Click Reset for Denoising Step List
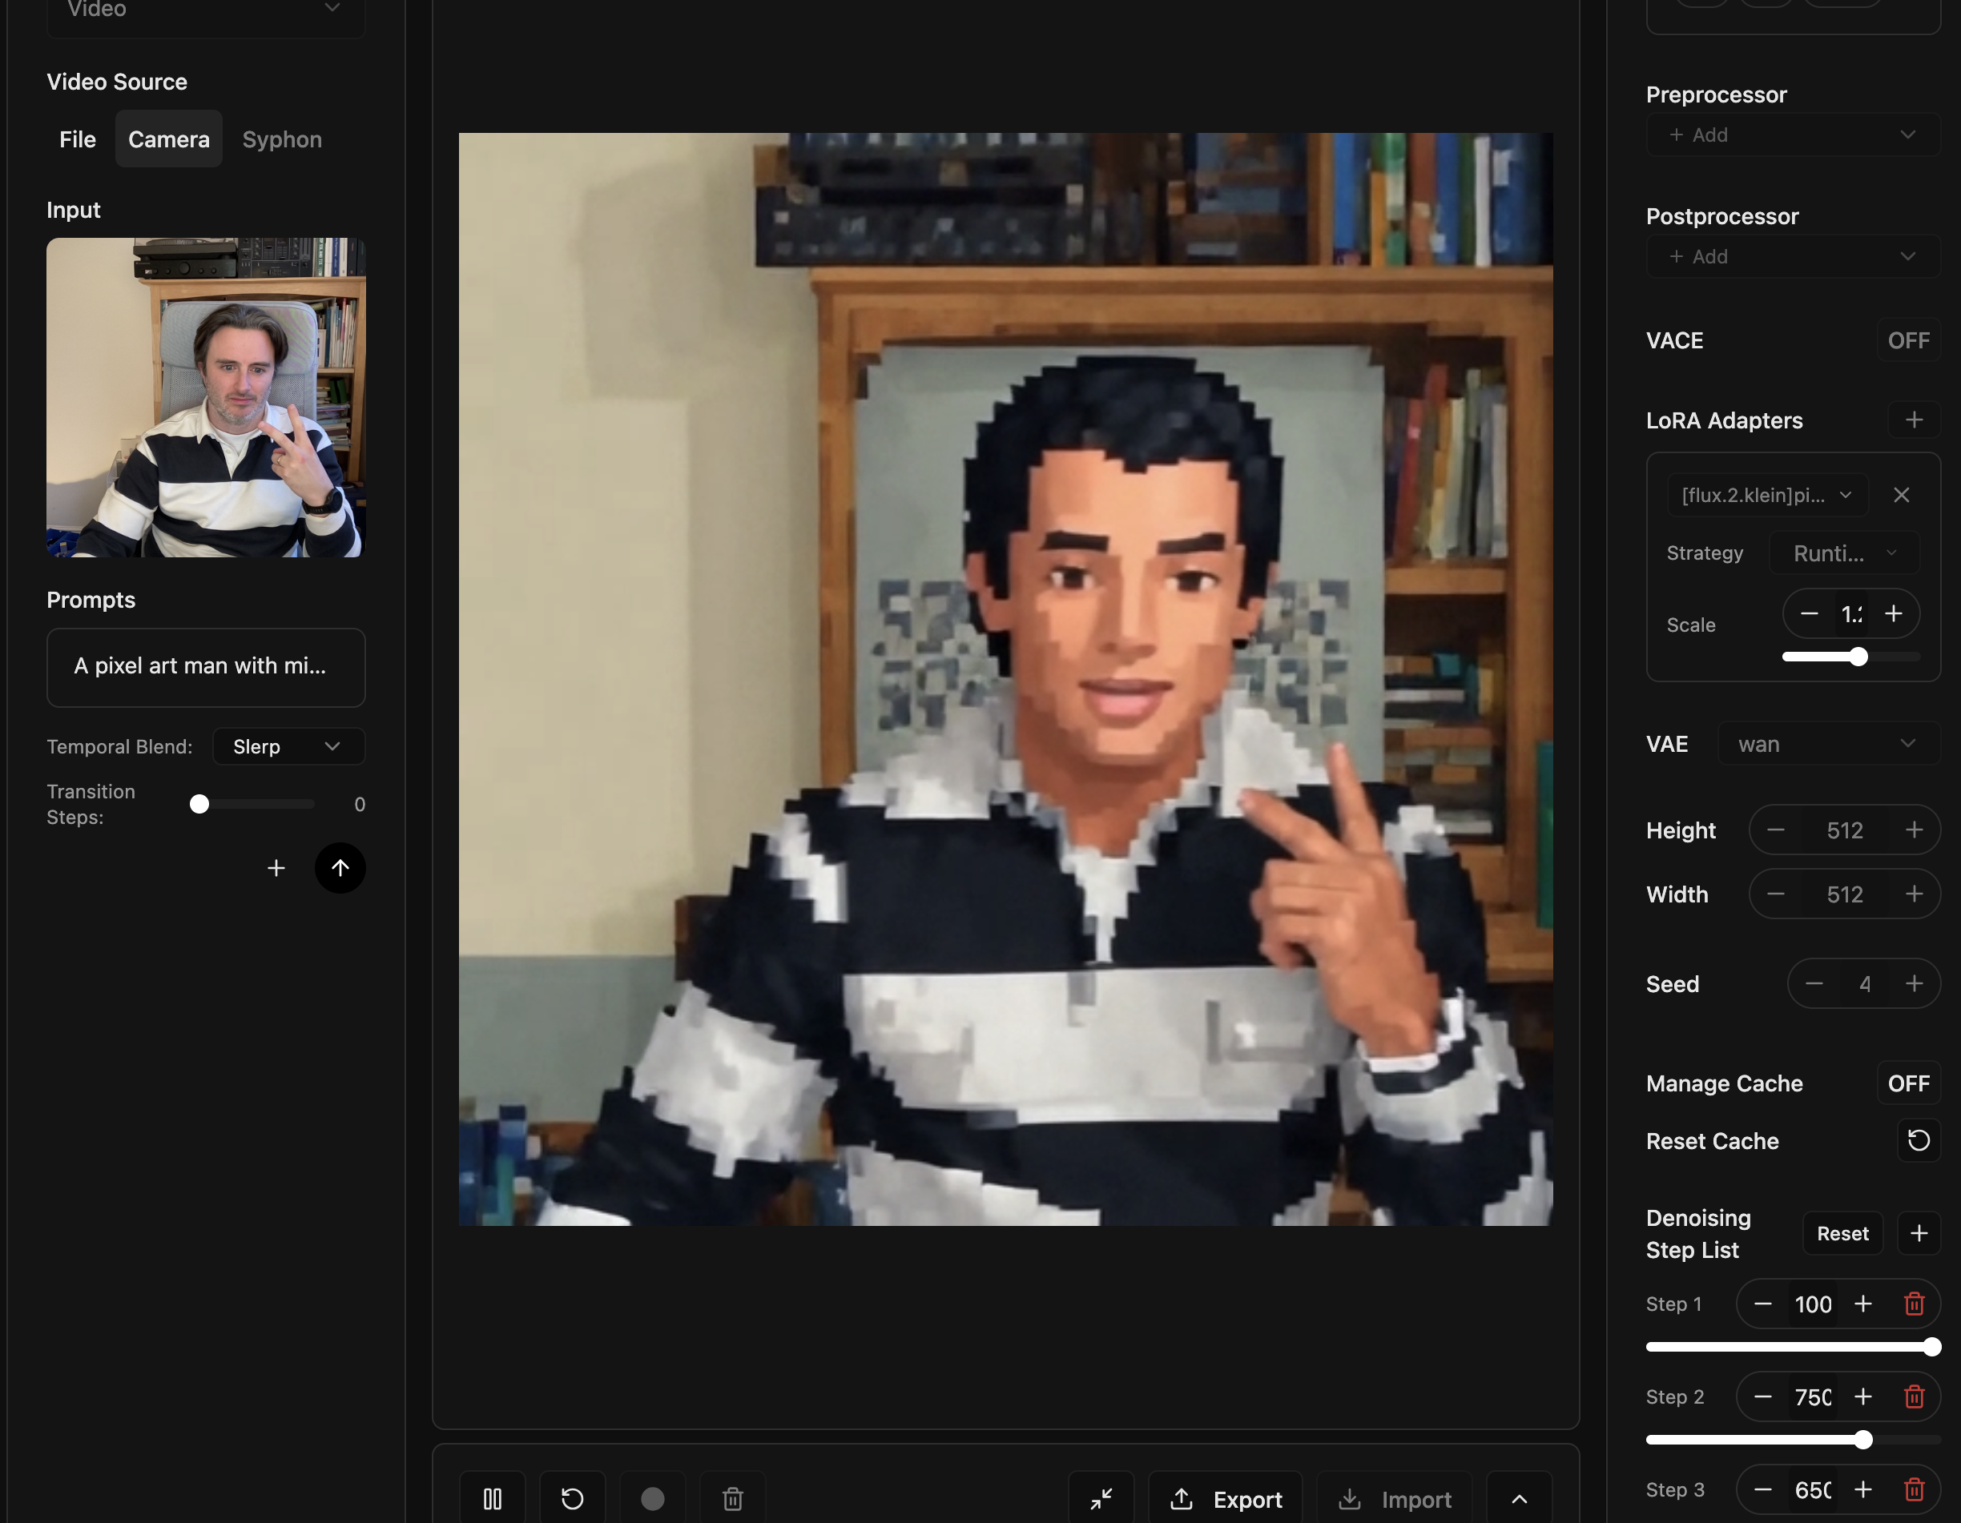1961x1523 pixels. point(1842,1232)
